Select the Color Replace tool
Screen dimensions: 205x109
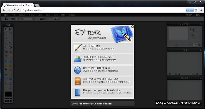click(6, 56)
